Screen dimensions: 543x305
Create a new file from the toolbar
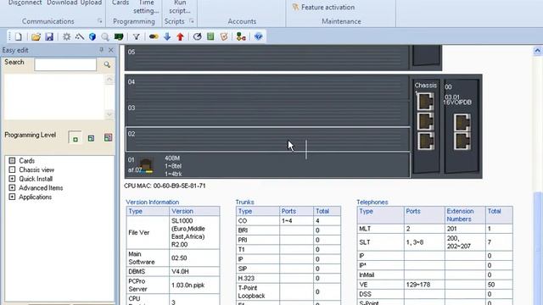19,36
